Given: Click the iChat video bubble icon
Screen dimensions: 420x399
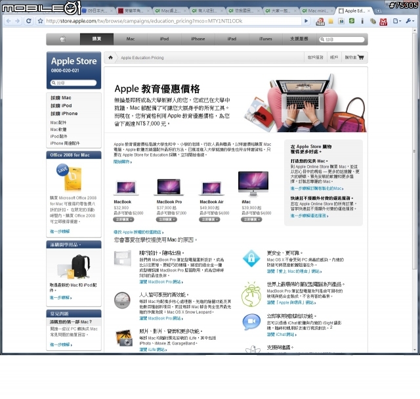Looking at the screenshot, I should pyautogui.click(x=251, y=321).
